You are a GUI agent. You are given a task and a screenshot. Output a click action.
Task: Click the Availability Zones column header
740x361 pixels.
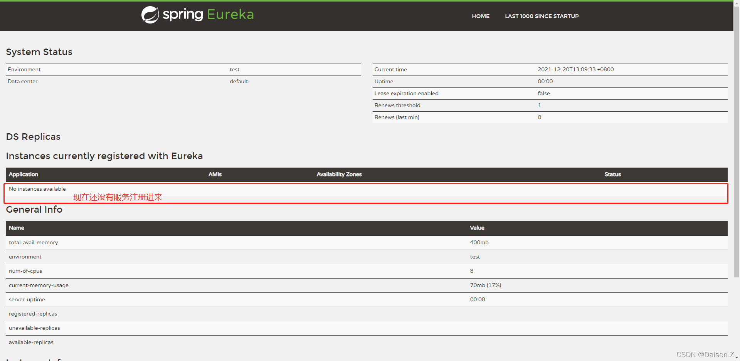coord(339,175)
